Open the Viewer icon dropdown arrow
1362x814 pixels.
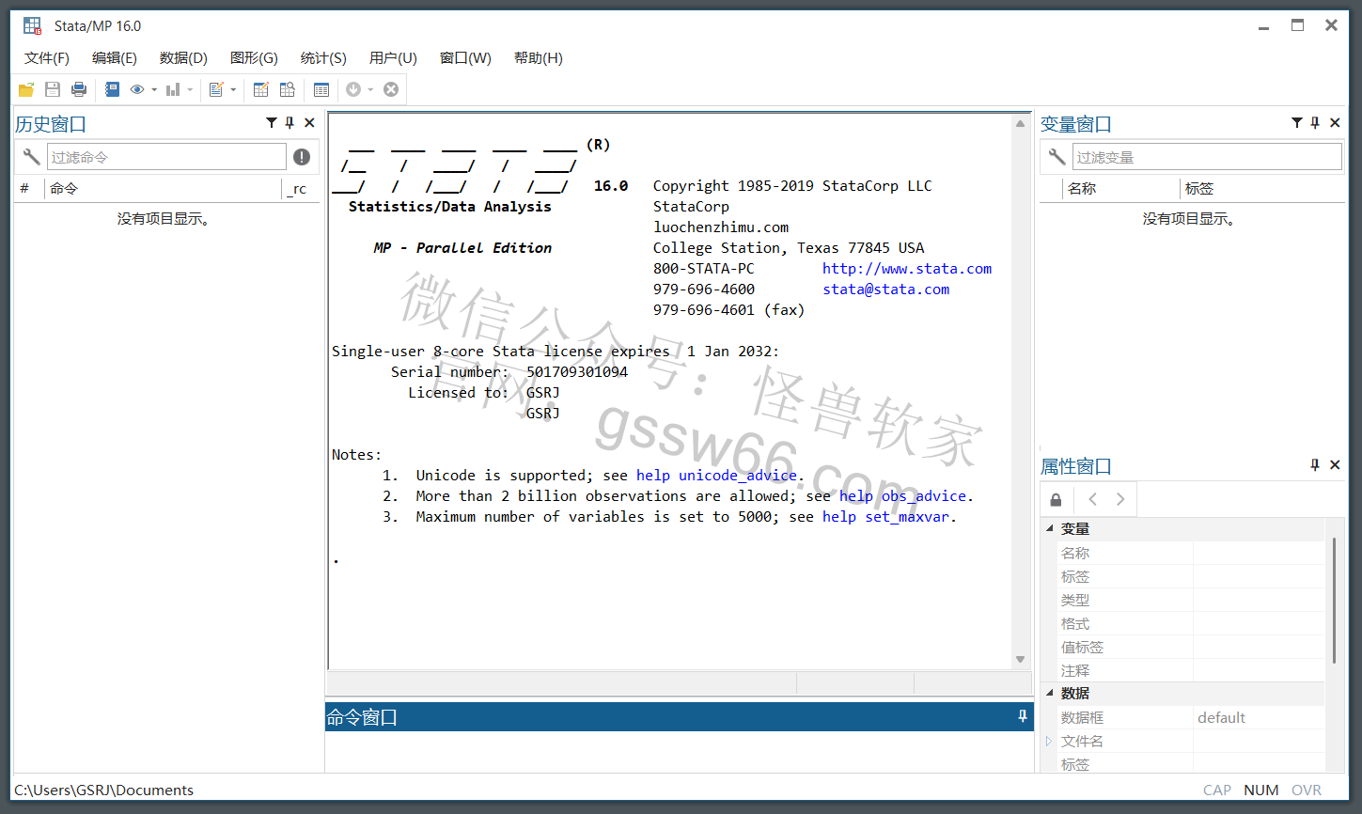[154, 90]
